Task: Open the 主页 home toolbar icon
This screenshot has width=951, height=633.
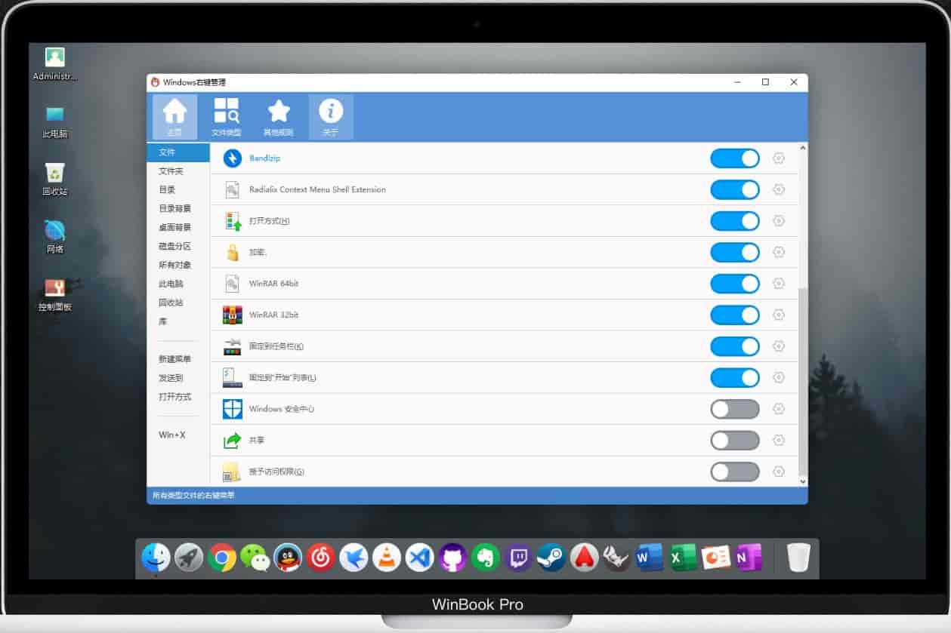Action: click(174, 117)
